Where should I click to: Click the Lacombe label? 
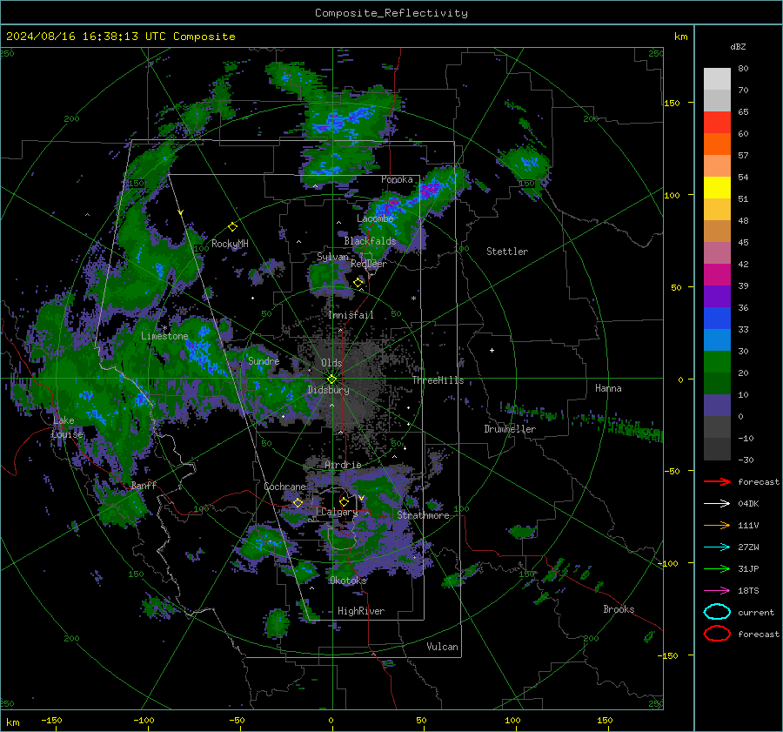pyautogui.click(x=375, y=218)
